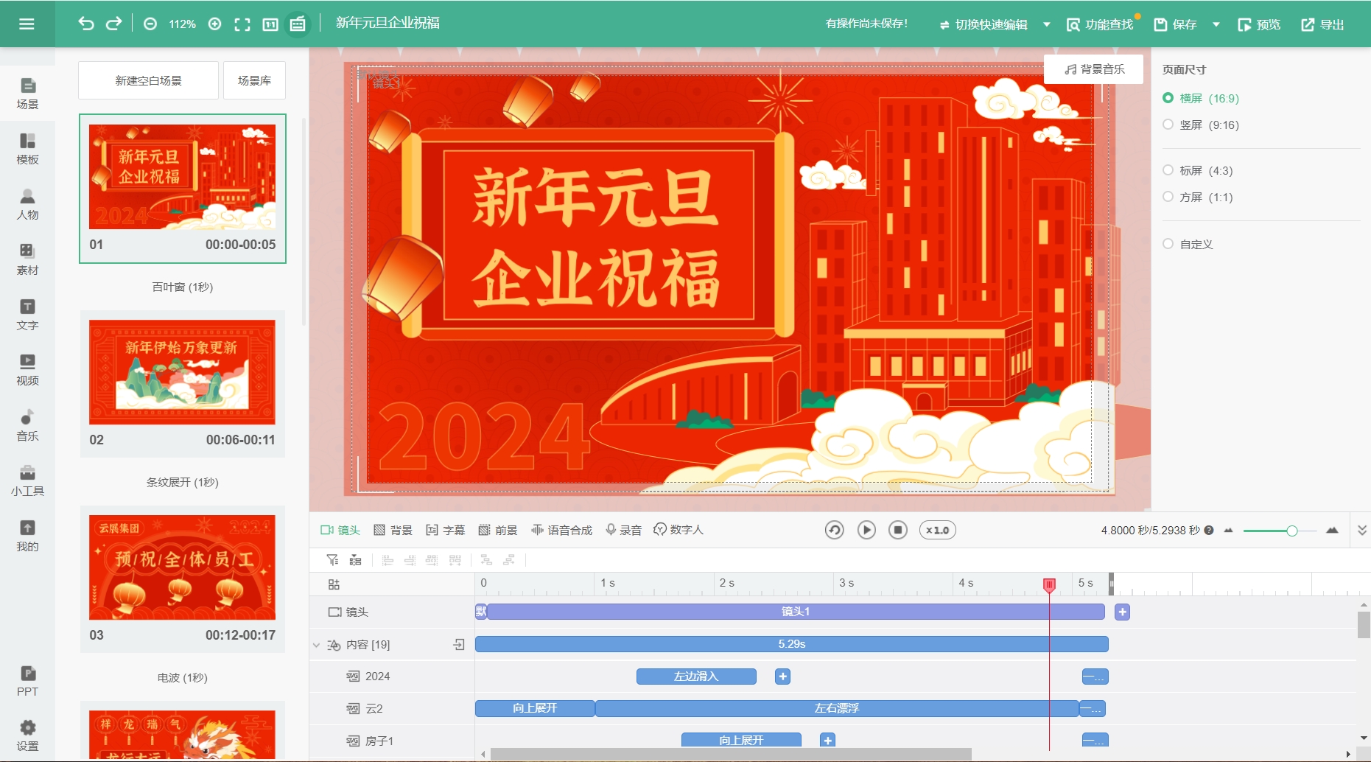Add animation after 2024 左边滑入 clip
The height and width of the screenshot is (762, 1371).
[783, 677]
